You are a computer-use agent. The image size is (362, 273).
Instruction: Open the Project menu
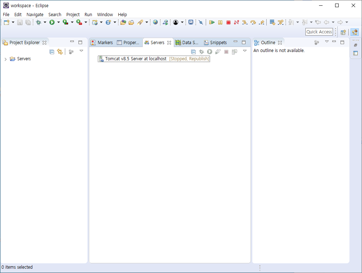pos(73,15)
